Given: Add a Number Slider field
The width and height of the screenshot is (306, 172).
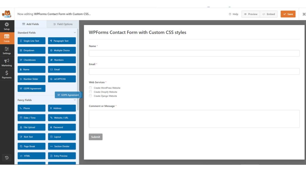Looking at the screenshot, I should (31, 79).
